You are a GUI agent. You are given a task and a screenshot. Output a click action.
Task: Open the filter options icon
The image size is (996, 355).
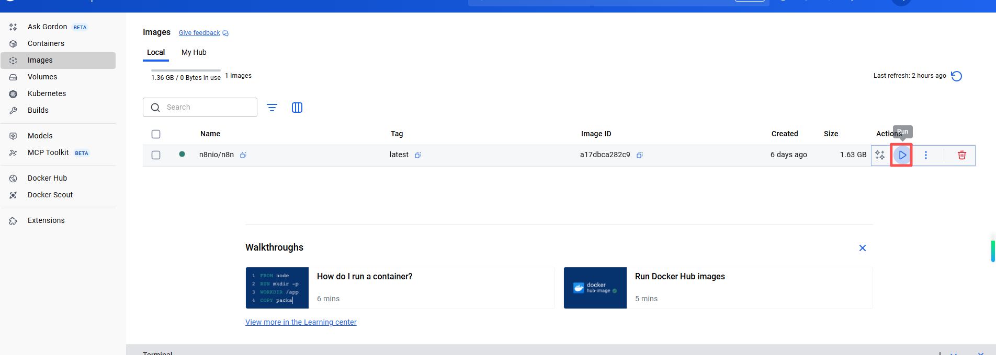pyautogui.click(x=272, y=108)
